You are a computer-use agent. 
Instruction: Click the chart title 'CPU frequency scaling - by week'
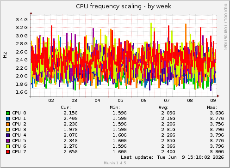pos(124,6)
